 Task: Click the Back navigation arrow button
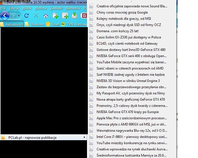point(5,16)
